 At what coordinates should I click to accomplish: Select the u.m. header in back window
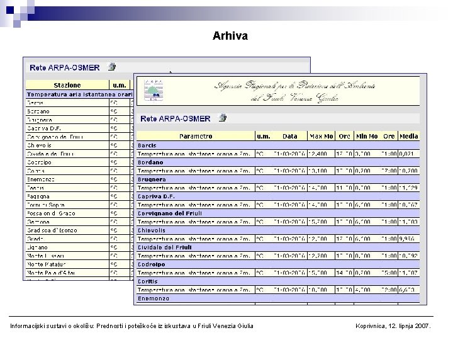pyautogui.click(x=120, y=85)
